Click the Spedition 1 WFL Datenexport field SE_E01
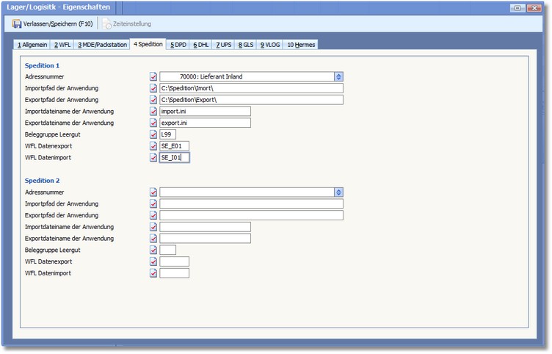Image resolution: width=552 pixels, height=354 pixels. (x=175, y=146)
